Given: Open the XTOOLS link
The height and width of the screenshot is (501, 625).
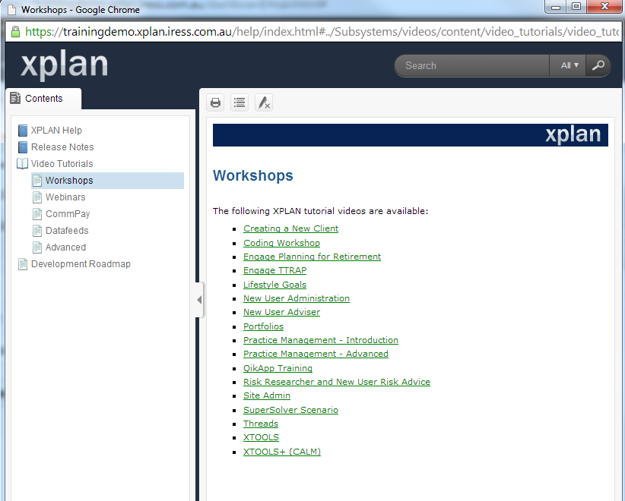Looking at the screenshot, I should pyautogui.click(x=261, y=438).
